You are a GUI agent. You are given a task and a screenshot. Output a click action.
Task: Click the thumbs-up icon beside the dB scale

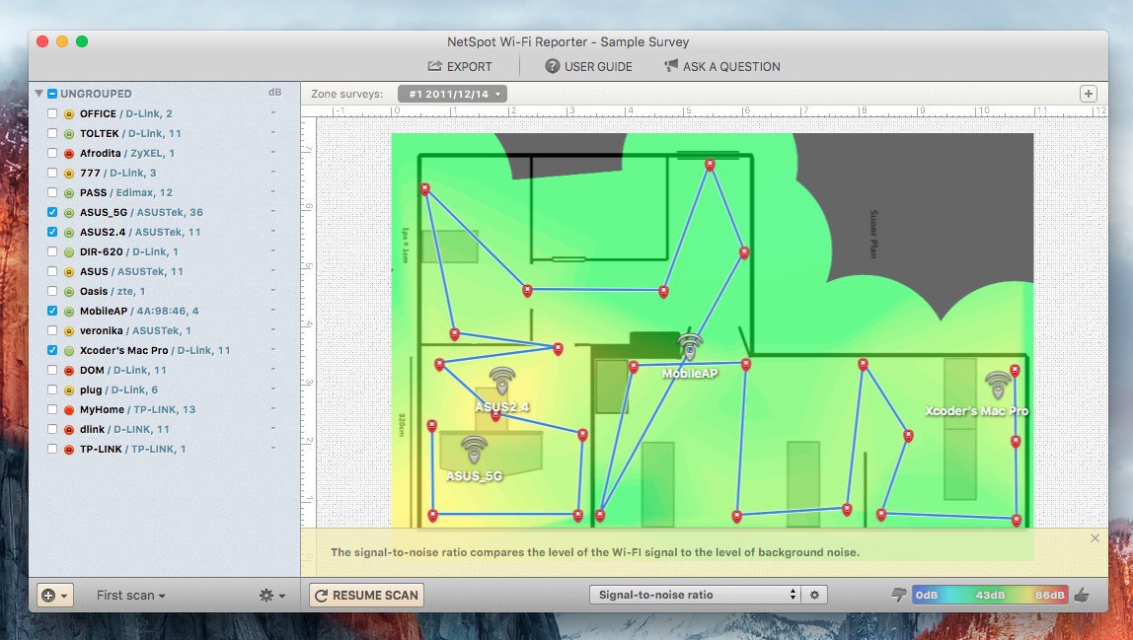click(x=1081, y=595)
